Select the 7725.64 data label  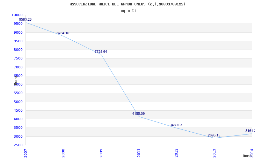(101, 52)
